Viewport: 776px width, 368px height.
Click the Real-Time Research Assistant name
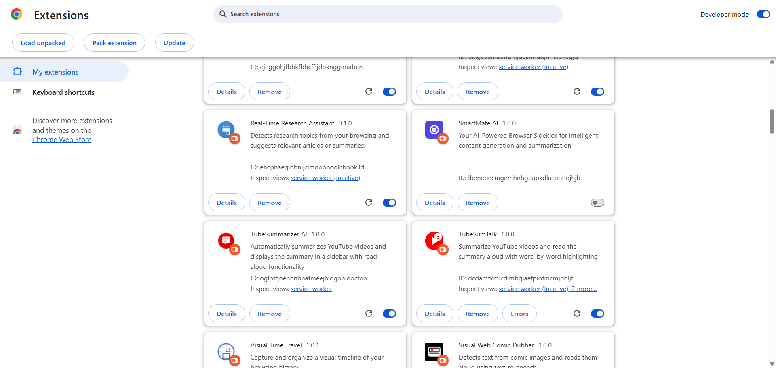coord(292,123)
